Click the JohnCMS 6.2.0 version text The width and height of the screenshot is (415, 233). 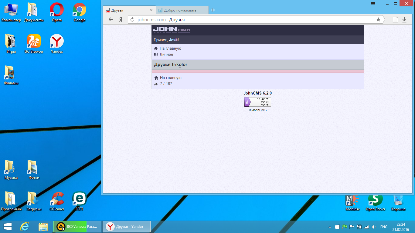click(257, 93)
